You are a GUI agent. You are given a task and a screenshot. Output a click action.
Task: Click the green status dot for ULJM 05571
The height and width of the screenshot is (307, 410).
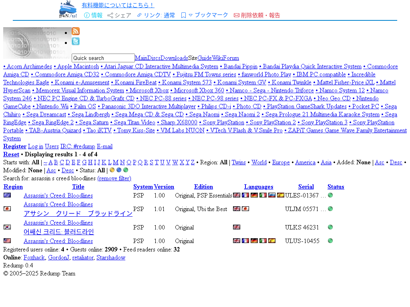tap(330, 209)
